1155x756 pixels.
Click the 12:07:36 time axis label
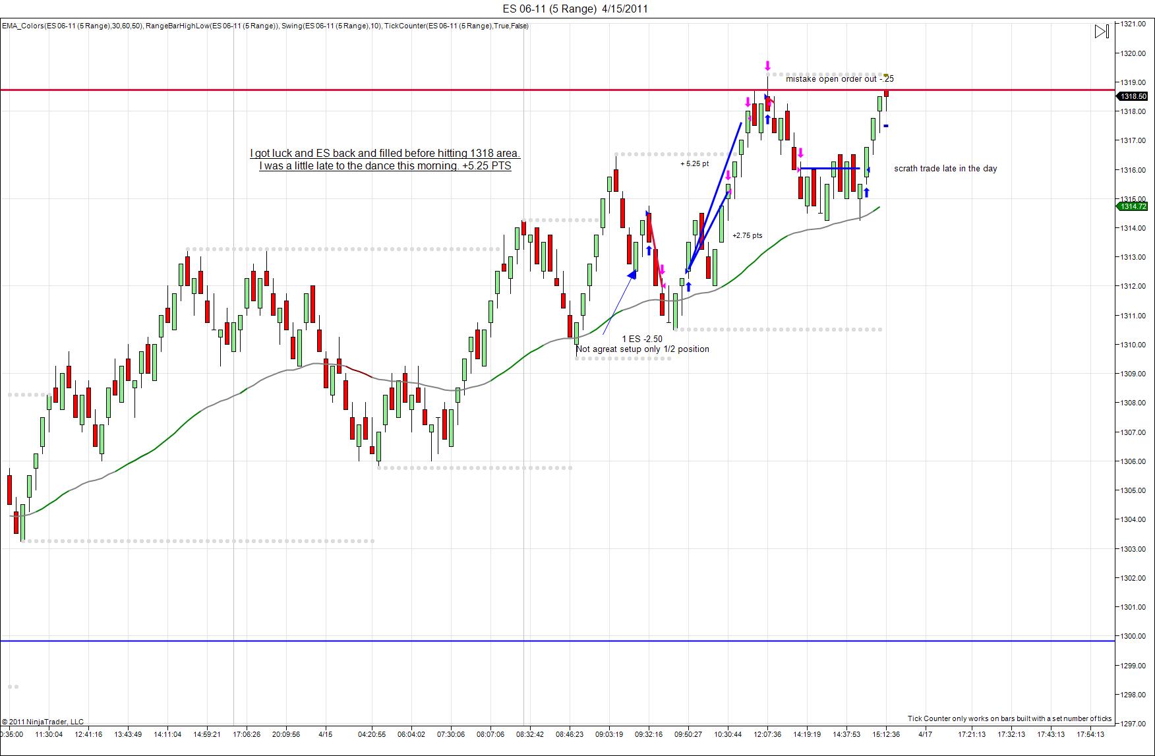[x=767, y=734]
